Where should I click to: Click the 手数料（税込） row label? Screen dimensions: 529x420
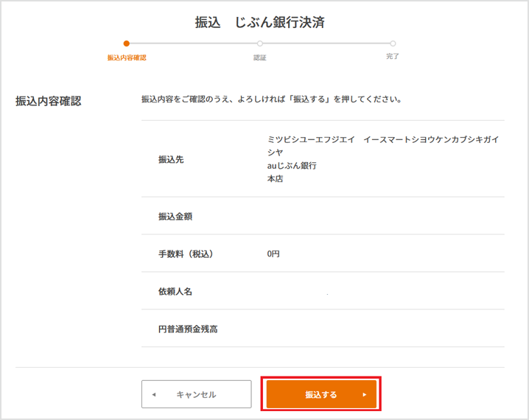(186, 253)
